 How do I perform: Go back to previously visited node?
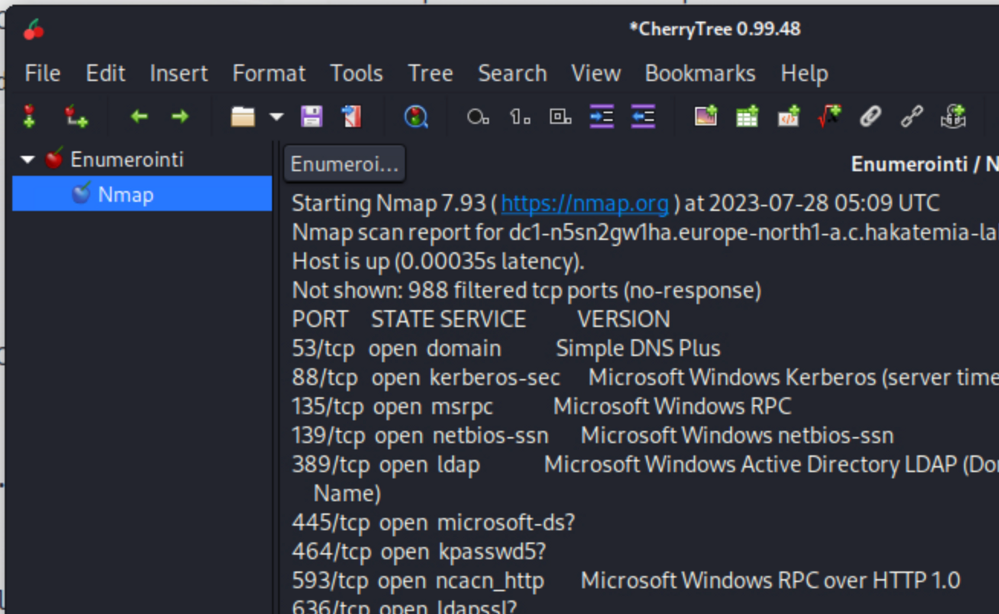139,117
